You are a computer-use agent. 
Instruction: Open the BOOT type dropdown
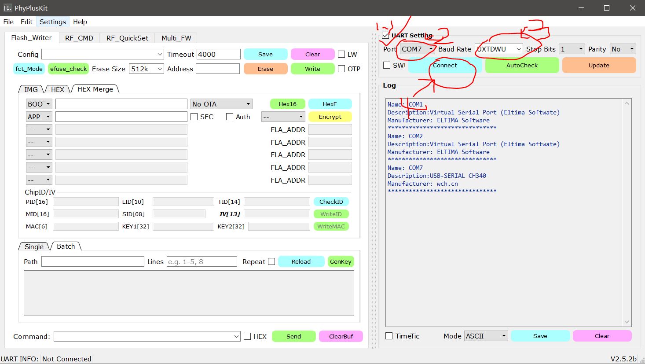pos(39,104)
